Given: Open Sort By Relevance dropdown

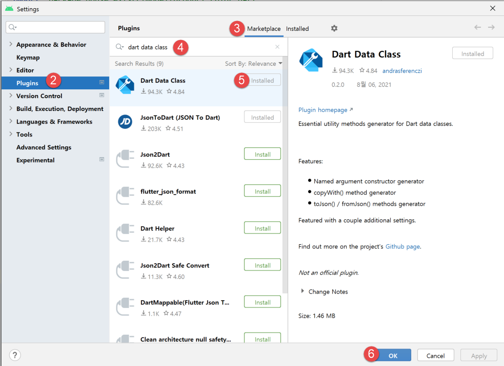Looking at the screenshot, I should (254, 64).
